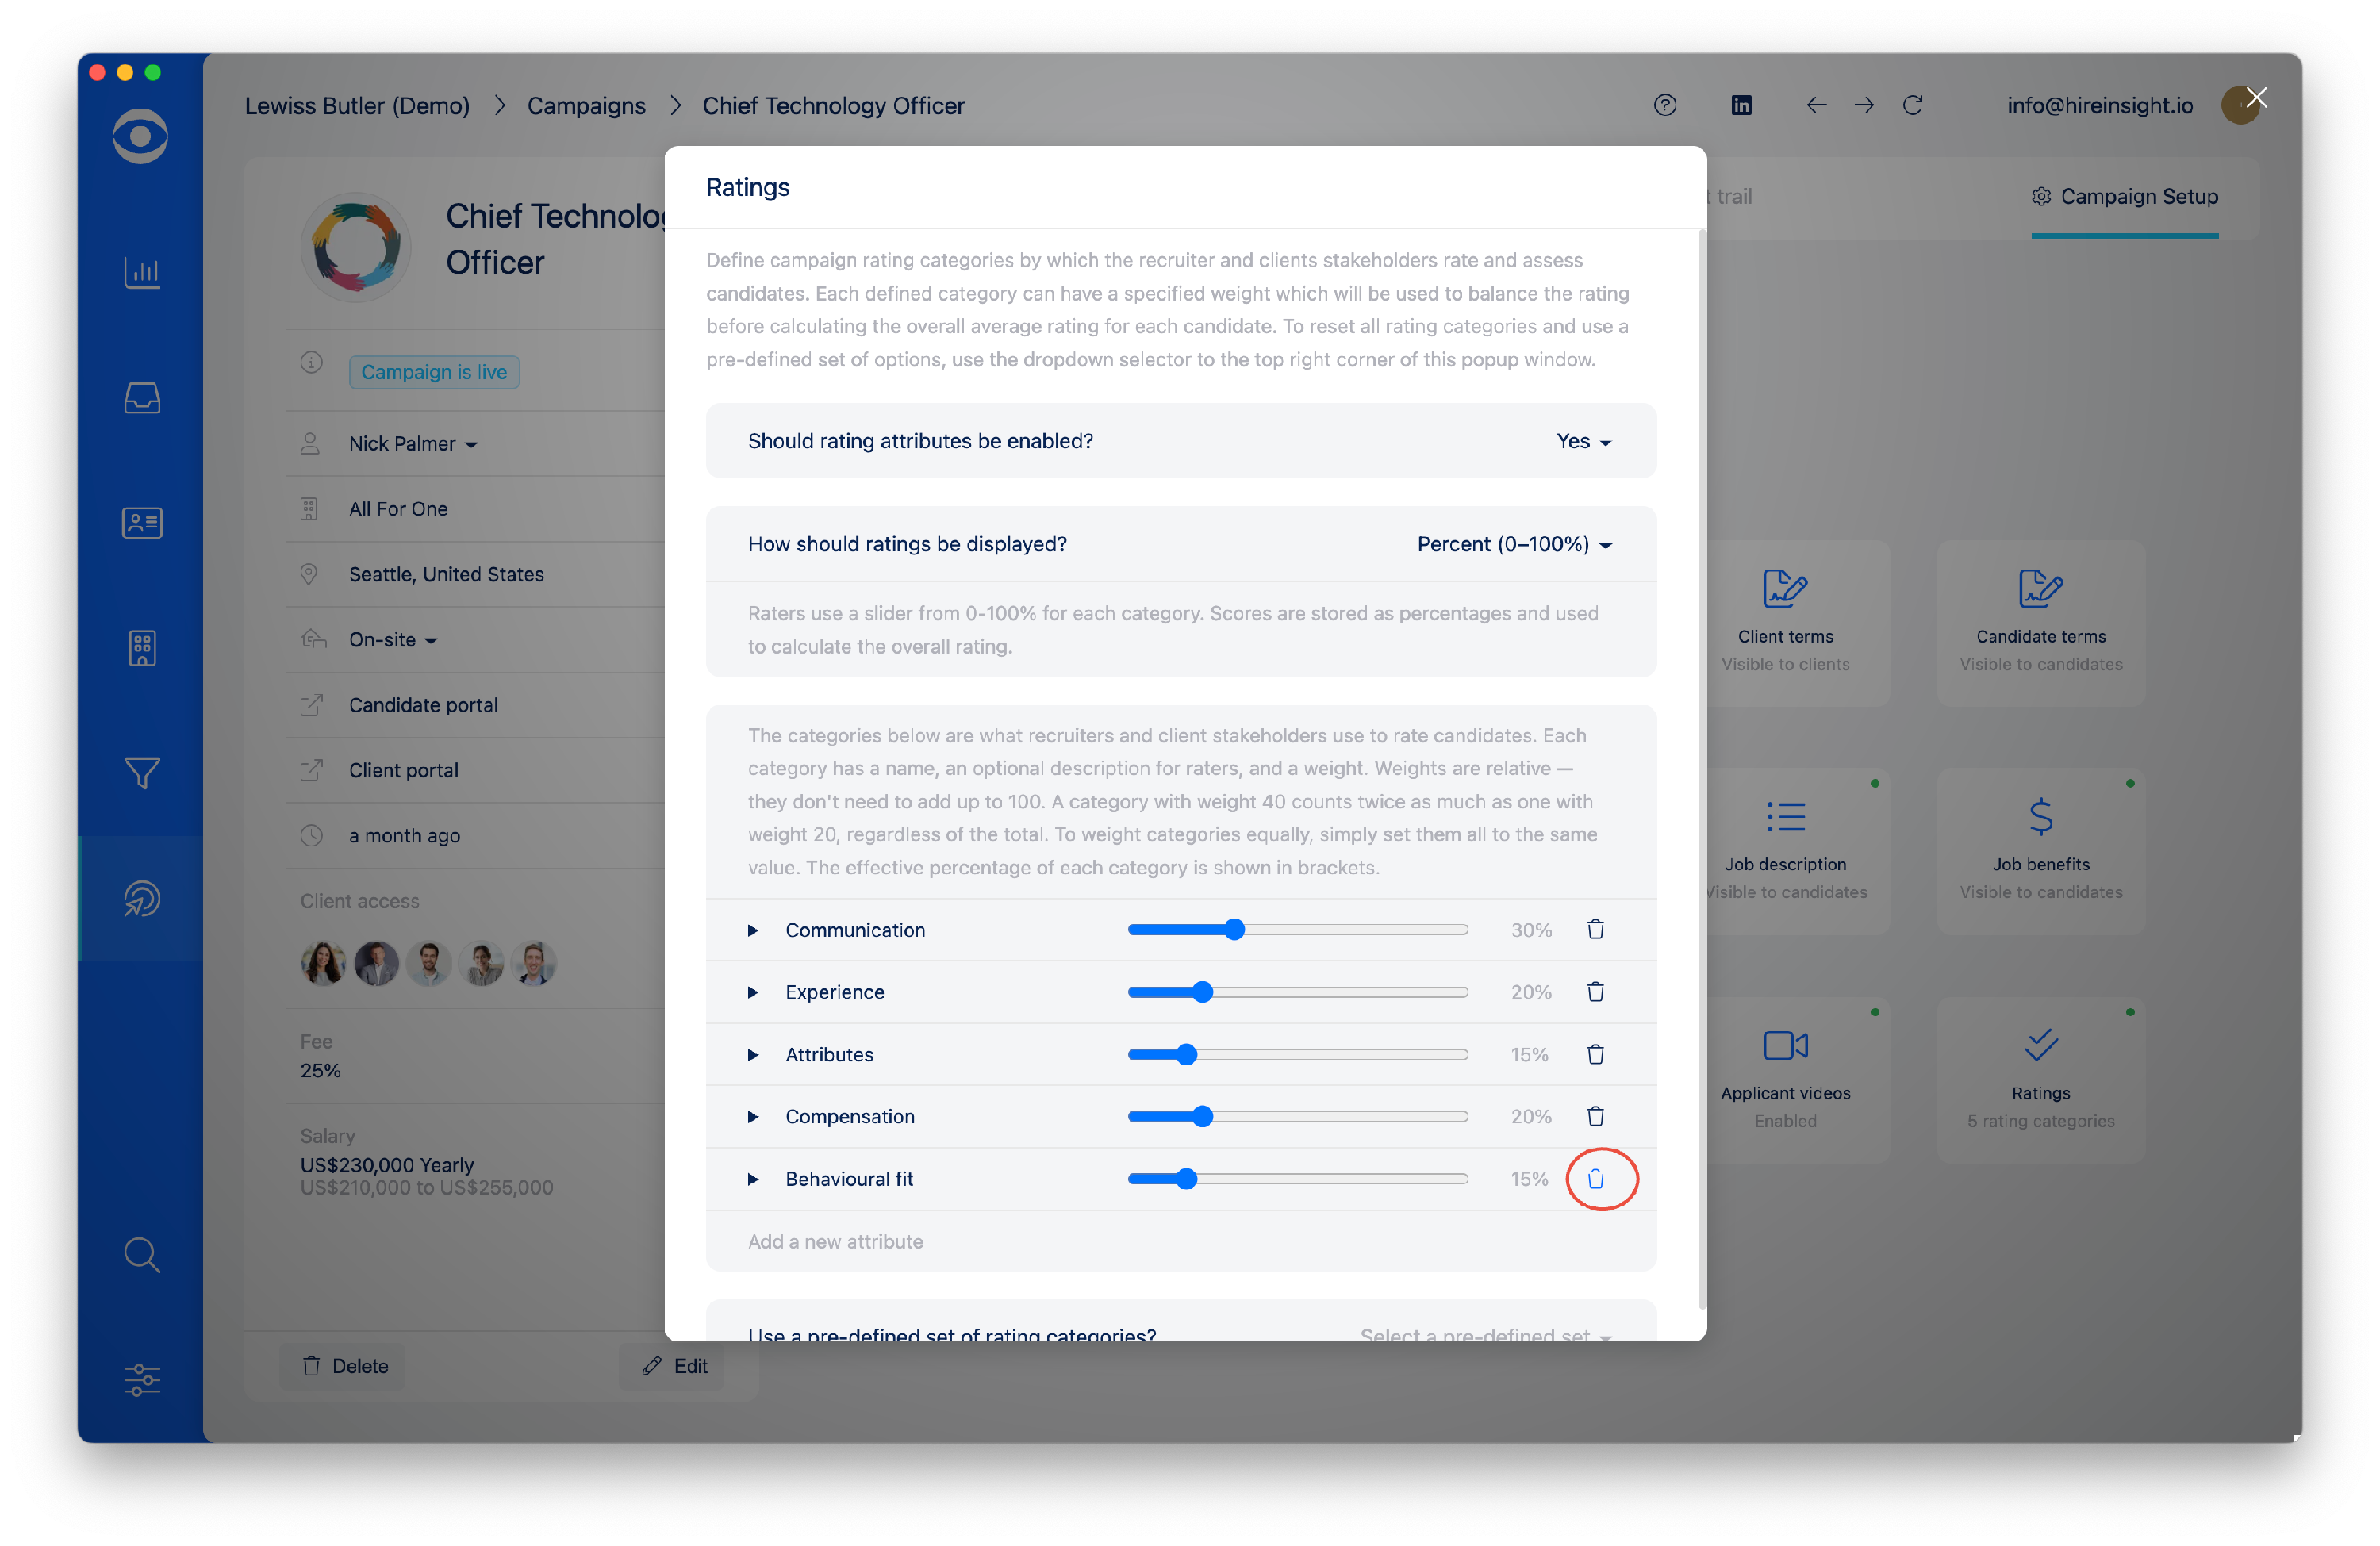Remove the Behavioural fit rating category
2380x1546 pixels.
(x=1595, y=1179)
